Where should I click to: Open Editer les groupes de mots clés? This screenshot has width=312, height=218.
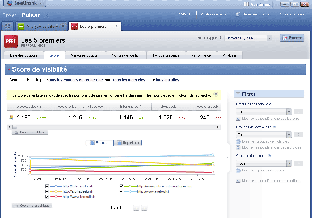coord(265,141)
